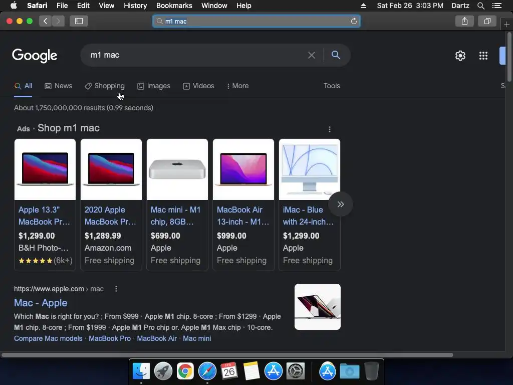513x385 pixels.
Task: Open Finder from the Dock
Action: (141, 371)
